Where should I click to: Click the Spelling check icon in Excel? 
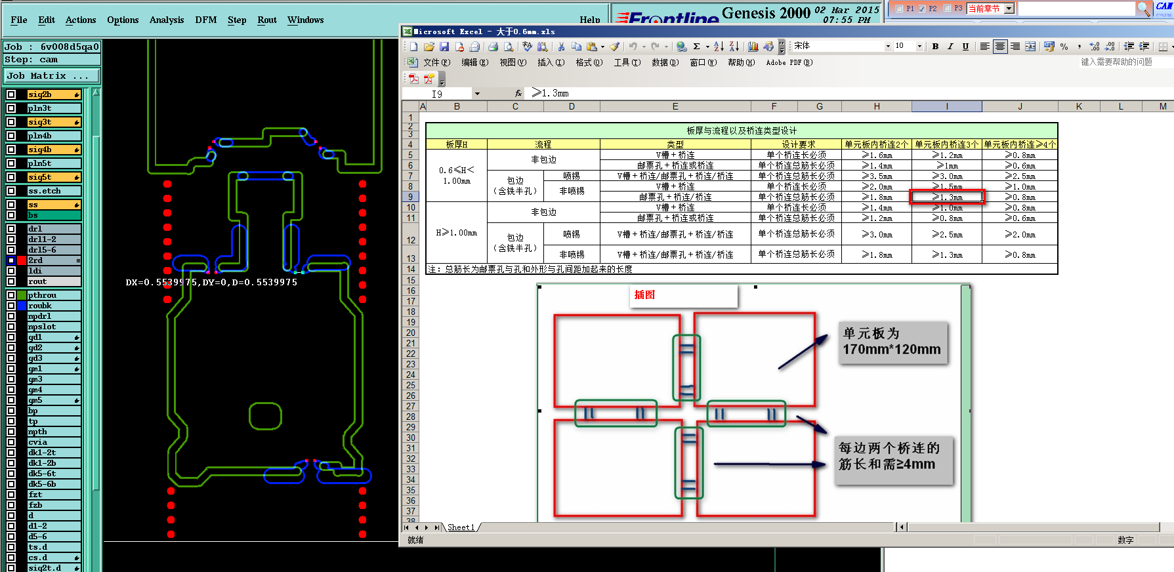[x=527, y=47]
